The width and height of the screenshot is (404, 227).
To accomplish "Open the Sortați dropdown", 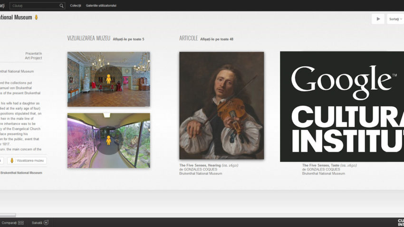I will (x=395, y=19).
